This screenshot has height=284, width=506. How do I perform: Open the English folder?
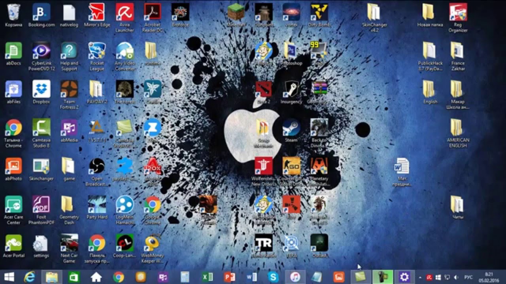click(430, 89)
